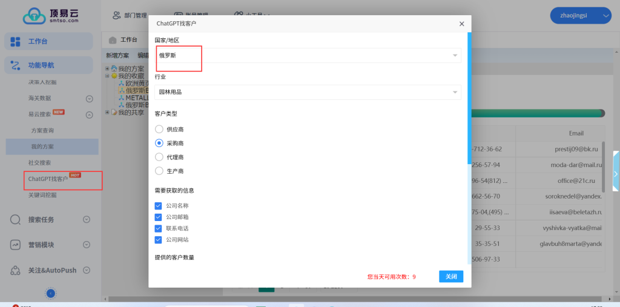Select the 代理商 customer type
Screen dimensions: 620x307
[159, 157]
